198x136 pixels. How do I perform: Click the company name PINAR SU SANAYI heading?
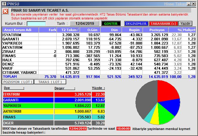40,10
